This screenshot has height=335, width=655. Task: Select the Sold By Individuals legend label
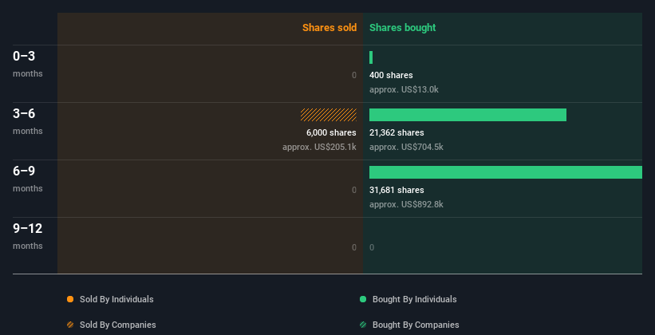click(116, 299)
